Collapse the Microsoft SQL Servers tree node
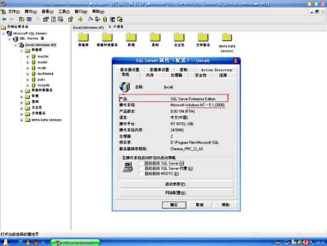The width and height of the screenshot is (327, 246). (x=3, y=33)
